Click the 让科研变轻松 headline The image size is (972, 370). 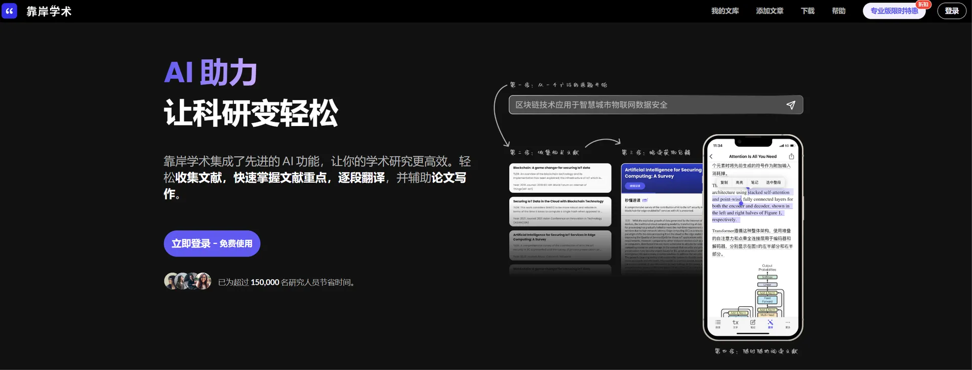click(x=251, y=113)
